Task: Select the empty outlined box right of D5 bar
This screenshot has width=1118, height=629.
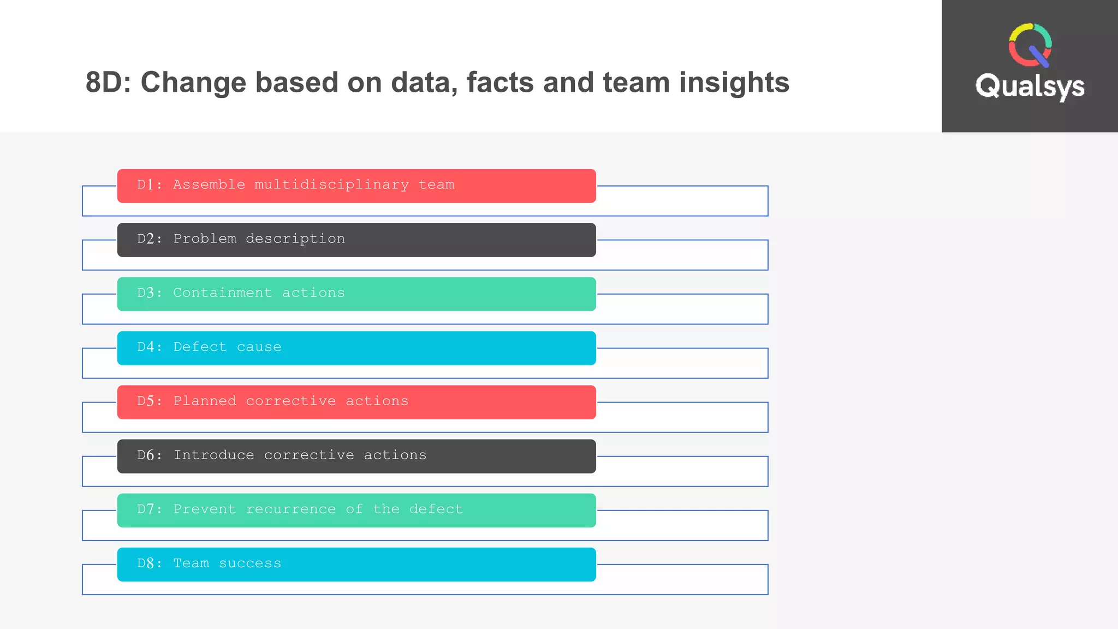Action: [x=682, y=417]
